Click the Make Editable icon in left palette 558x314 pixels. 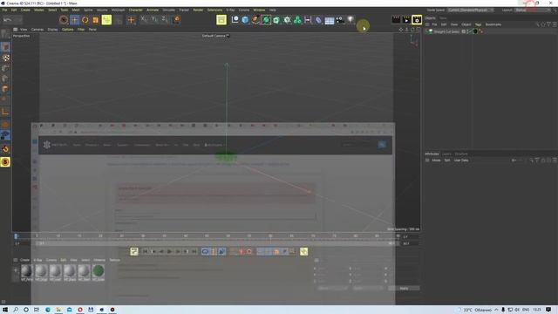[x=5, y=34]
